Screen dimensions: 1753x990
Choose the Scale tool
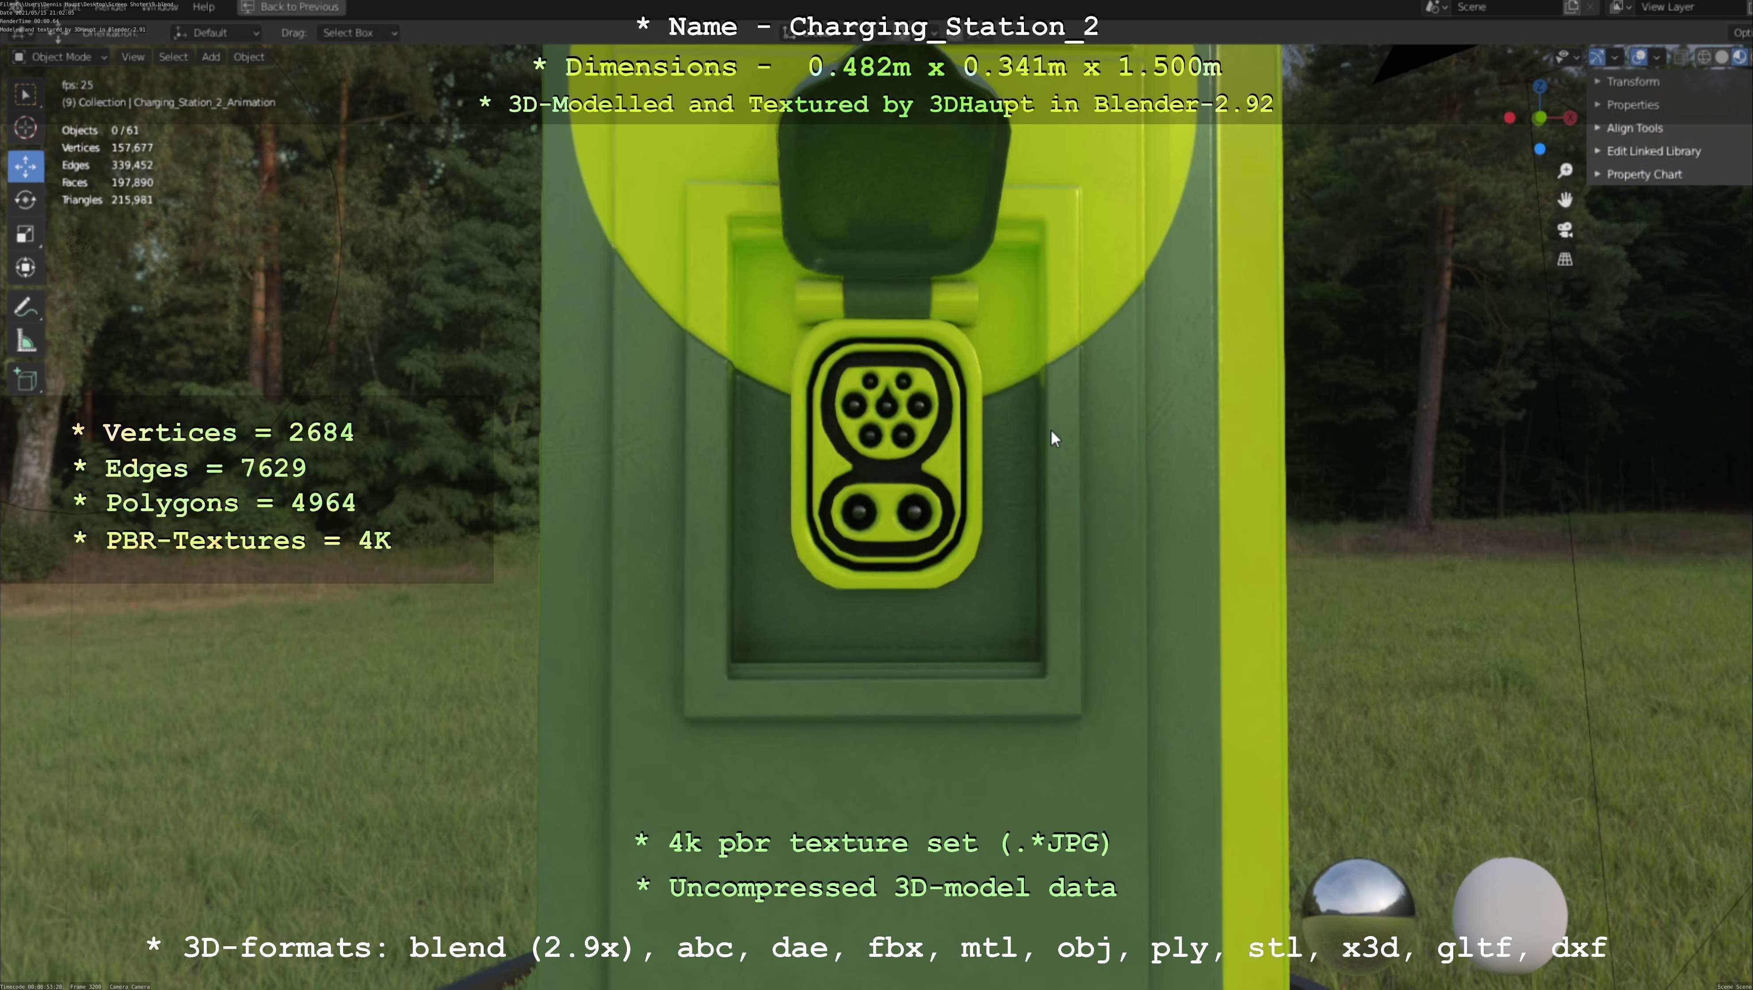[26, 235]
